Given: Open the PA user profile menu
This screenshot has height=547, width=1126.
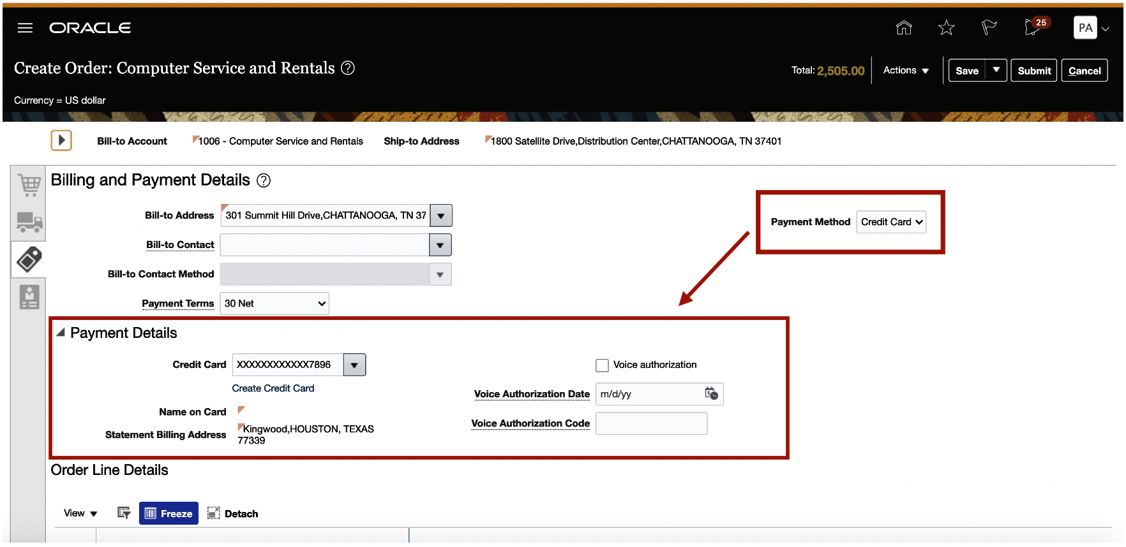Looking at the screenshot, I should click(x=1092, y=28).
